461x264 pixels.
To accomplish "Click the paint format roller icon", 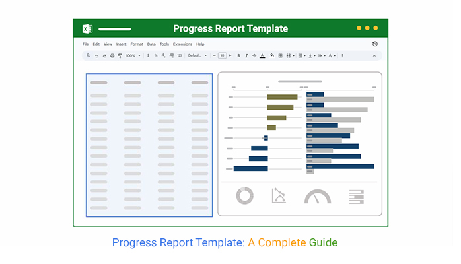I will 120,56.
